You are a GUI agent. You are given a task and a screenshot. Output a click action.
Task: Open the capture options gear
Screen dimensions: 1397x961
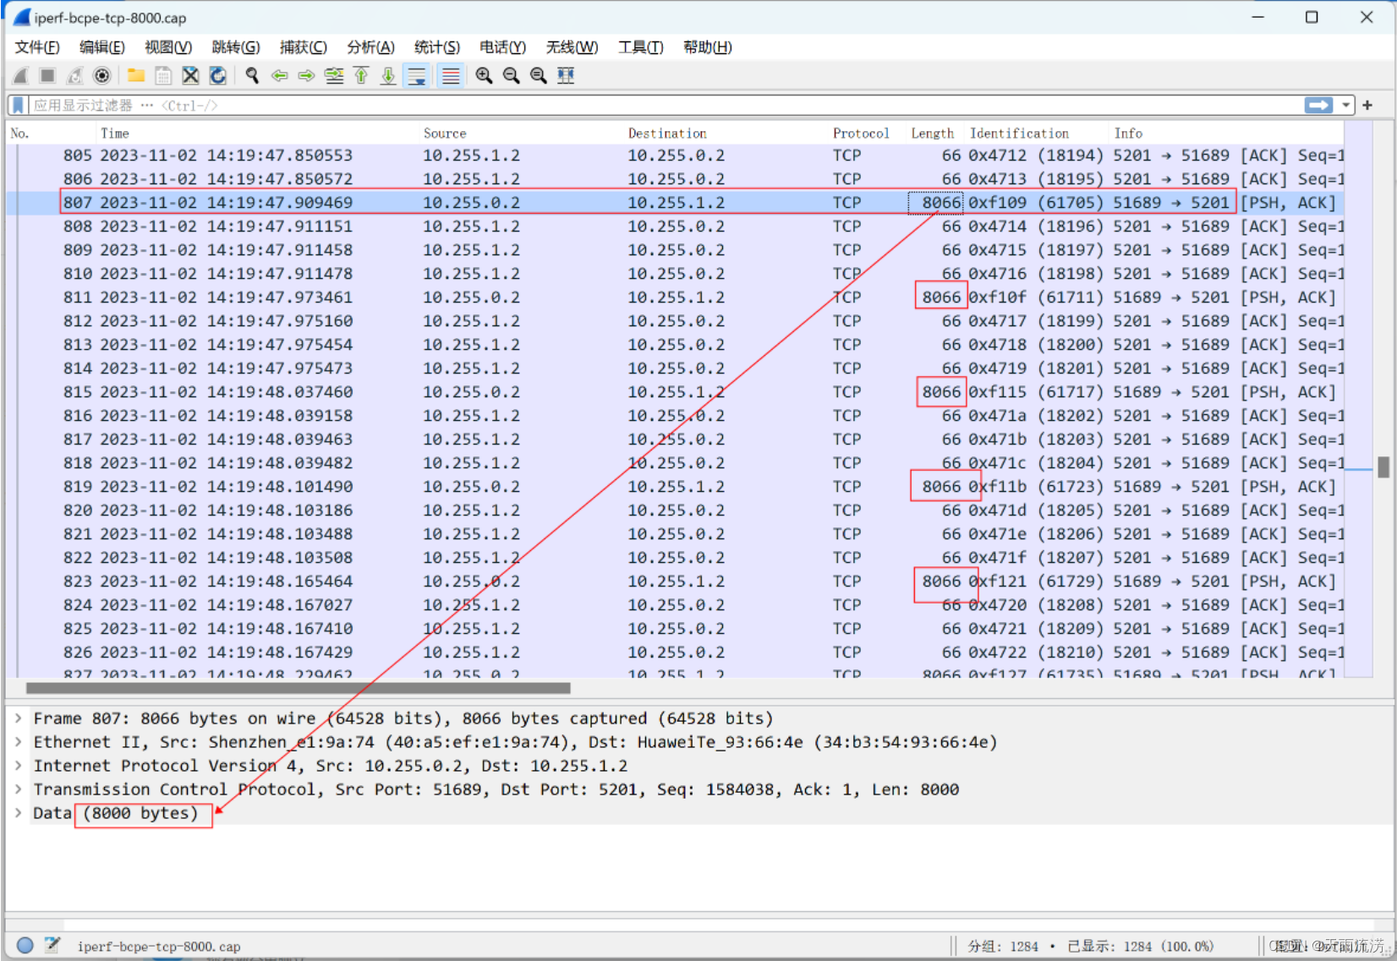click(101, 75)
